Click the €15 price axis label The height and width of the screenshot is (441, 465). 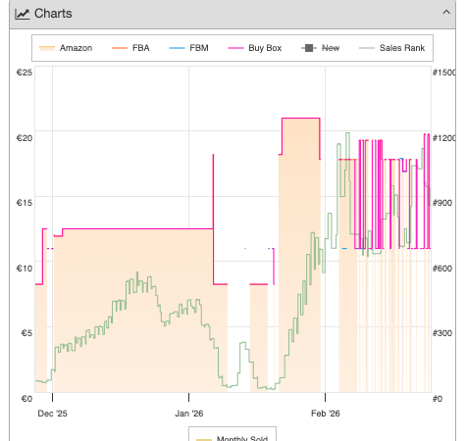coord(25,203)
